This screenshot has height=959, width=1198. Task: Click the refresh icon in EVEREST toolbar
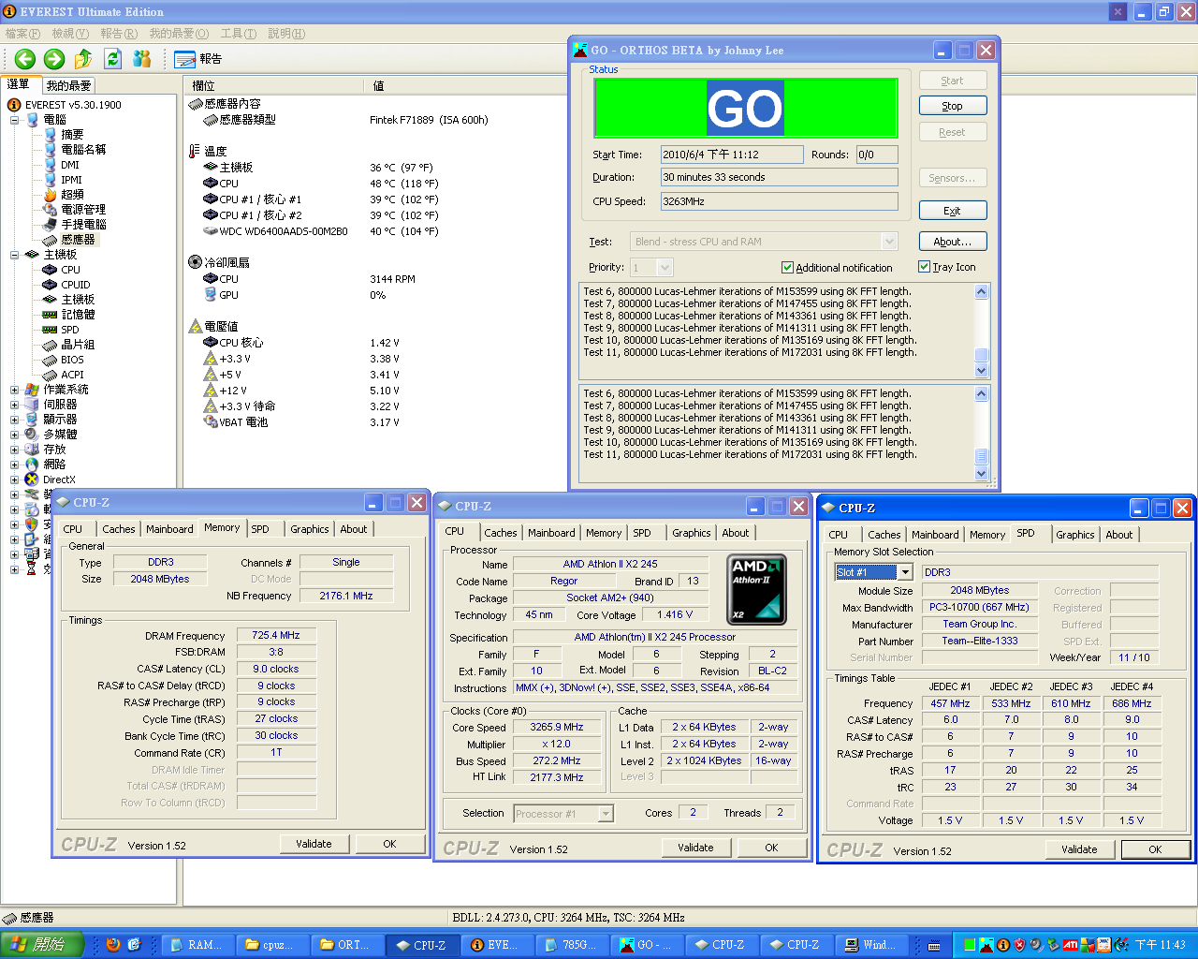113,59
